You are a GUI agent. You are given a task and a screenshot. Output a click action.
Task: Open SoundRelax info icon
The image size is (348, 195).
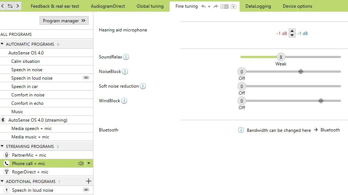[126, 57]
